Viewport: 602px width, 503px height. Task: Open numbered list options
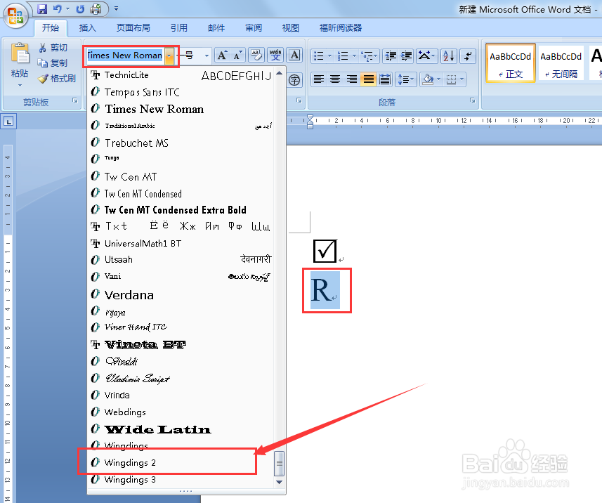(x=354, y=56)
